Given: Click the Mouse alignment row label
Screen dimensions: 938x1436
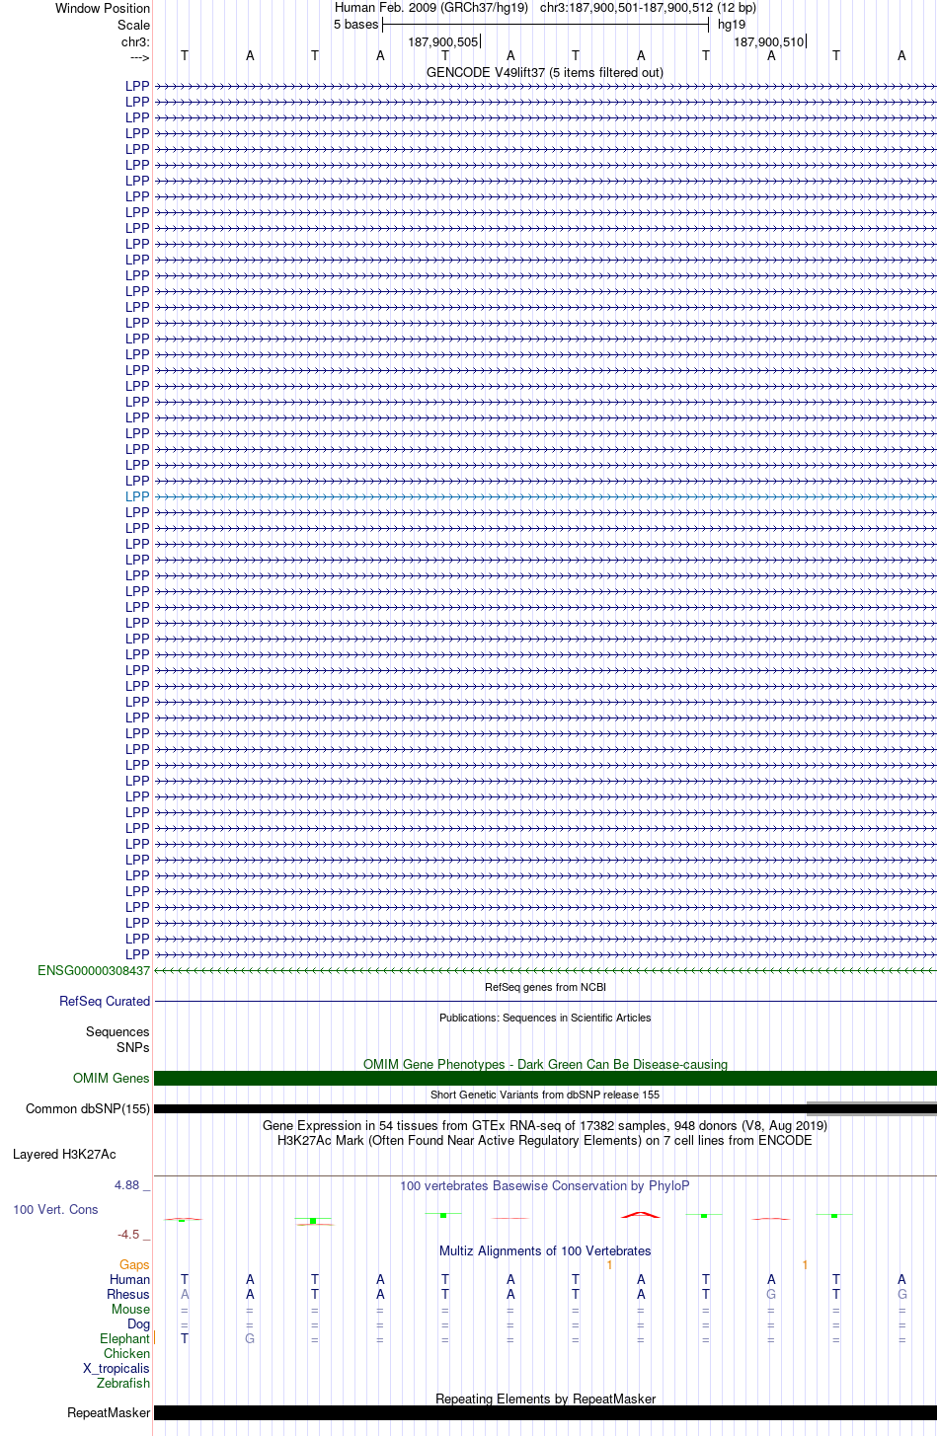Looking at the screenshot, I should (130, 1309).
